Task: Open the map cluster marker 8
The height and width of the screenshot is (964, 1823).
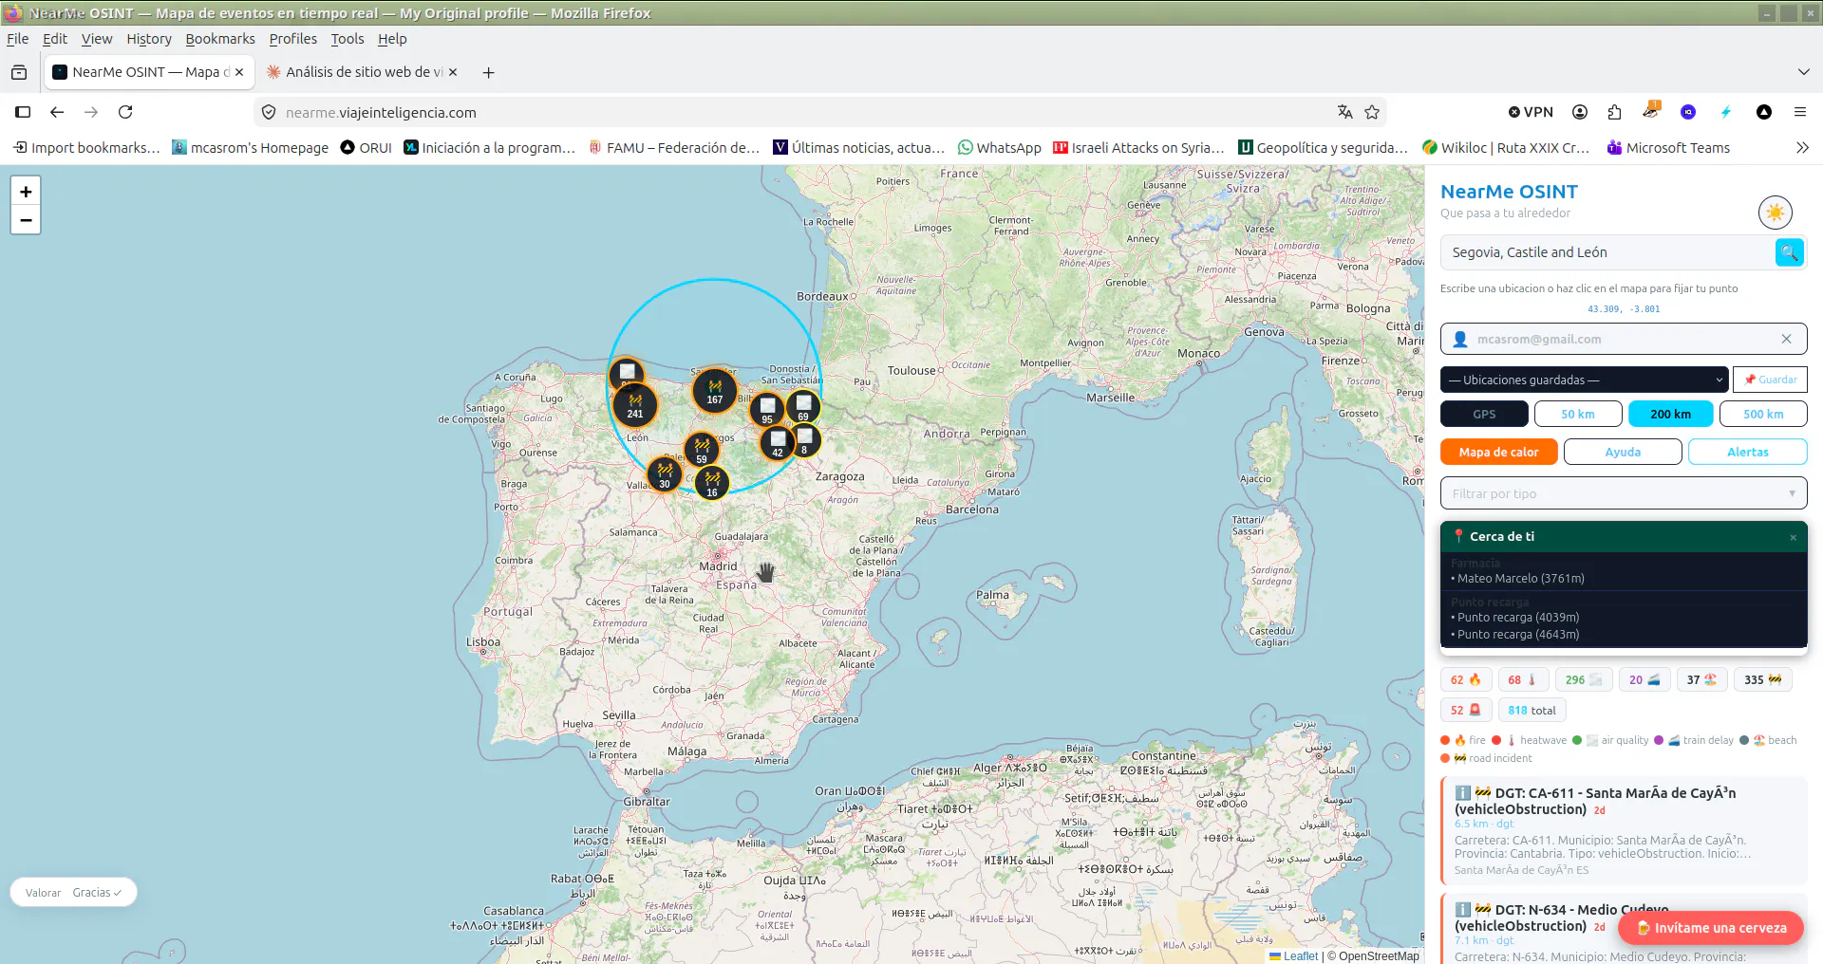Action: pos(804,440)
